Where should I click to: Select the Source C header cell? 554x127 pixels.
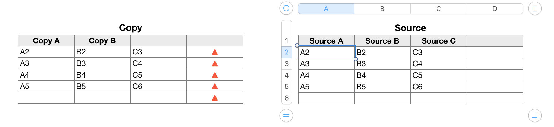pos(438,41)
